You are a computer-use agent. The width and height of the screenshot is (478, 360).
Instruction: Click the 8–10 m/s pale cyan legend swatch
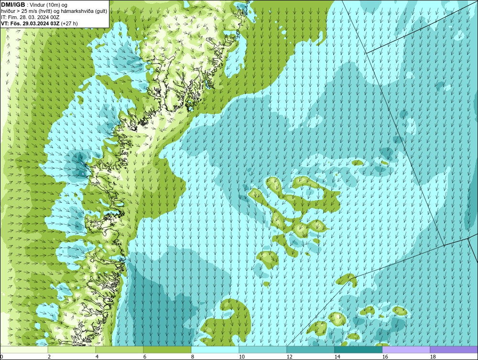pyautogui.click(x=215, y=349)
